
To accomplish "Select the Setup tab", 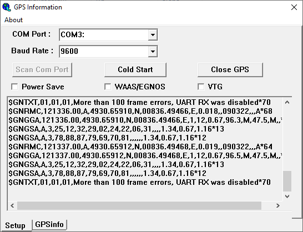I will point(16,225).
